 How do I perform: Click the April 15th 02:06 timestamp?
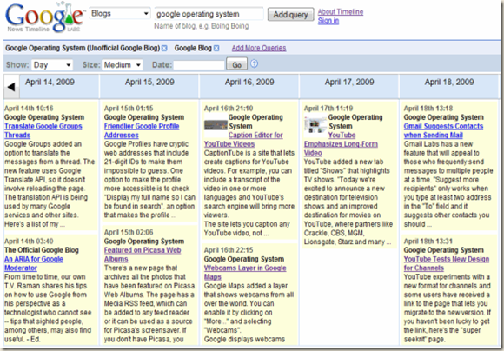click(129, 232)
